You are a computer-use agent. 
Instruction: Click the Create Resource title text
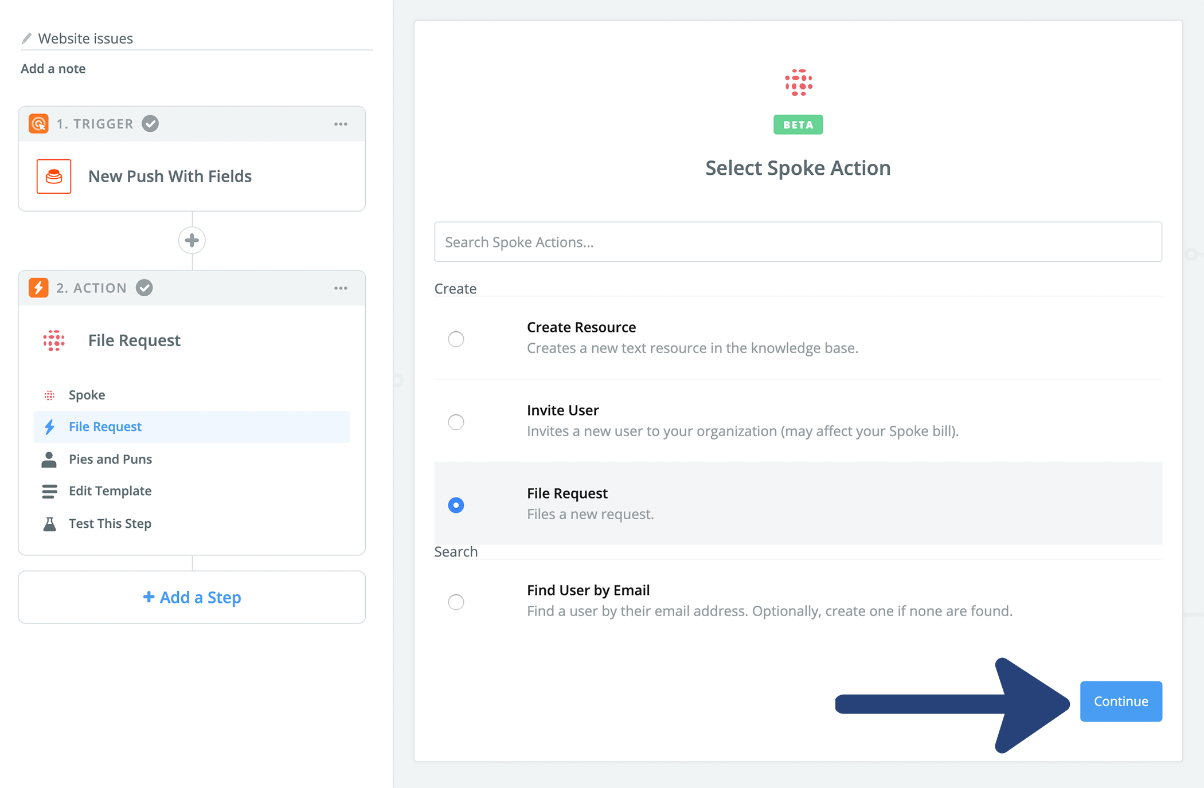click(581, 327)
